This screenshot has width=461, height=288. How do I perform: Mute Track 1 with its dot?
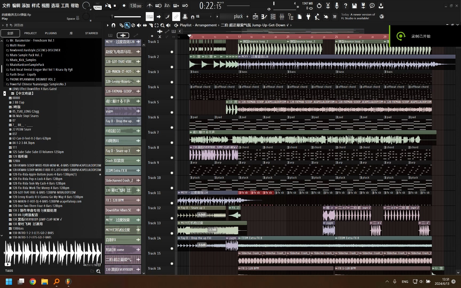click(172, 52)
